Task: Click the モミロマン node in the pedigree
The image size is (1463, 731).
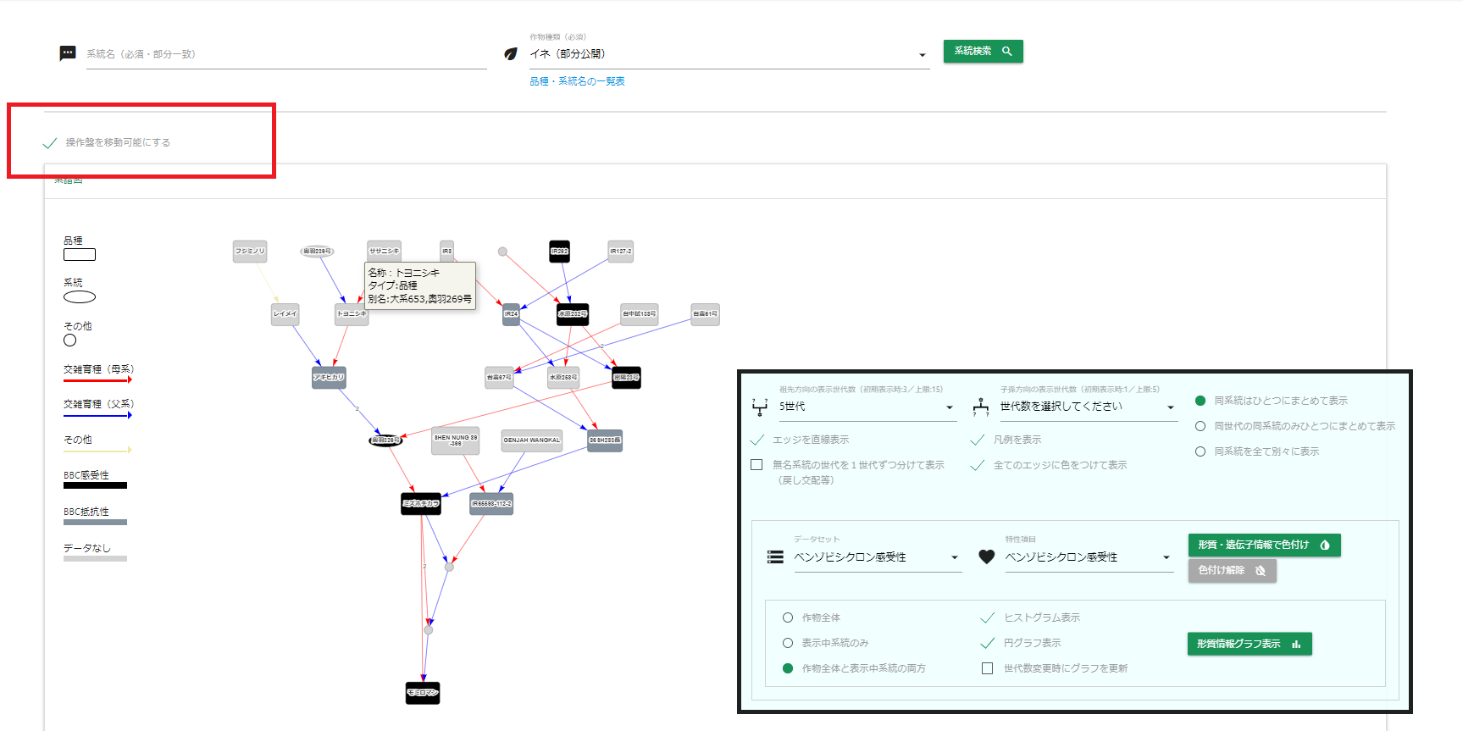Action: (x=423, y=693)
